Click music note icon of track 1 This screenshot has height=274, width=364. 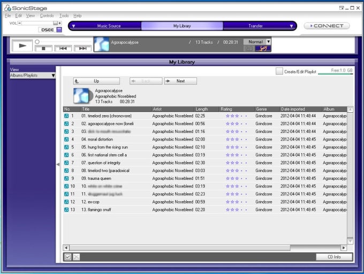(x=66, y=116)
